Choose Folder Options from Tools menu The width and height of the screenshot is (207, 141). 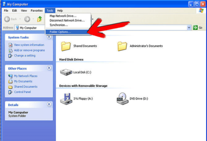[x=68, y=32]
